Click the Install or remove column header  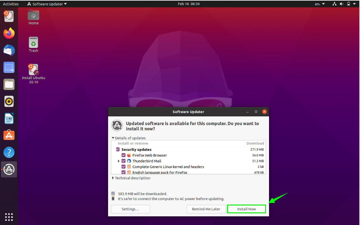click(133, 143)
